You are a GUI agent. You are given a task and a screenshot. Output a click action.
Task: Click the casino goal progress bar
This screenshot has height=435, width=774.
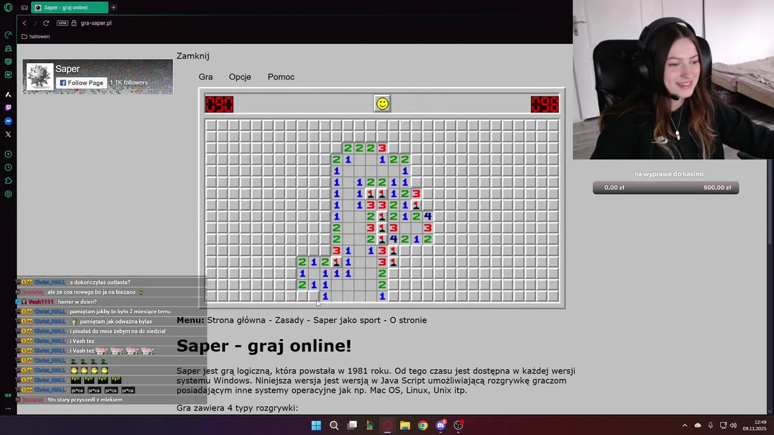(x=666, y=187)
